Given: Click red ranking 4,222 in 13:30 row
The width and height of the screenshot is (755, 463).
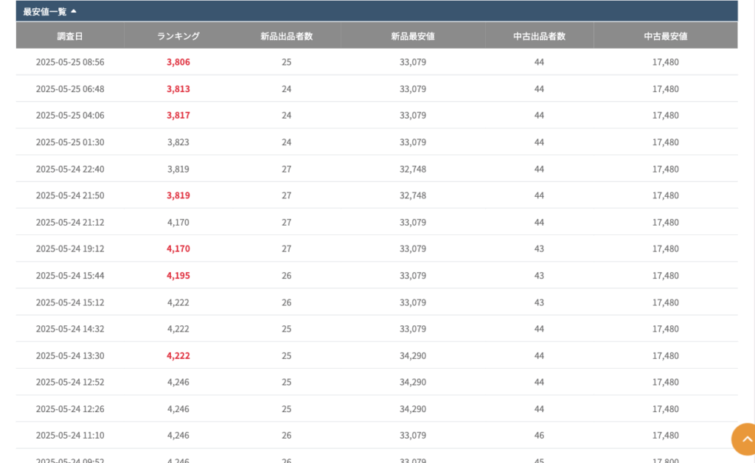Looking at the screenshot, I should (x=178, y=355).
